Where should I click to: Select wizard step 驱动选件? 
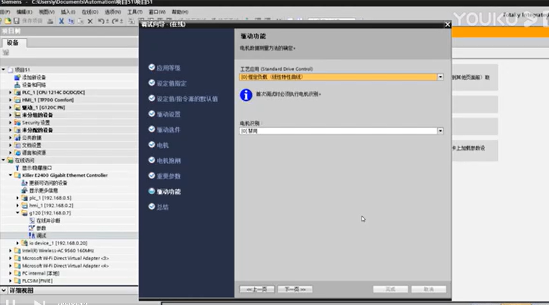coord(168,129)
